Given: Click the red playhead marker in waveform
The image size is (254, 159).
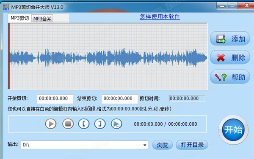Looking at the screenshot, I should click(x=9, y=56).
